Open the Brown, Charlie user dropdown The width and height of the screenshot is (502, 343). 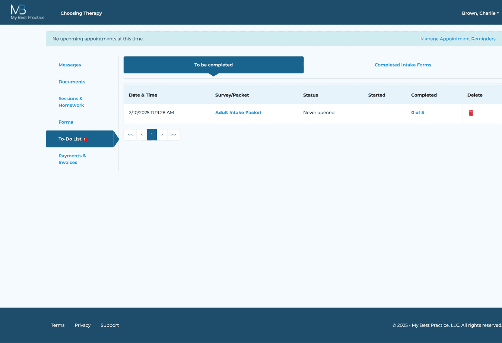pos(480,13)
